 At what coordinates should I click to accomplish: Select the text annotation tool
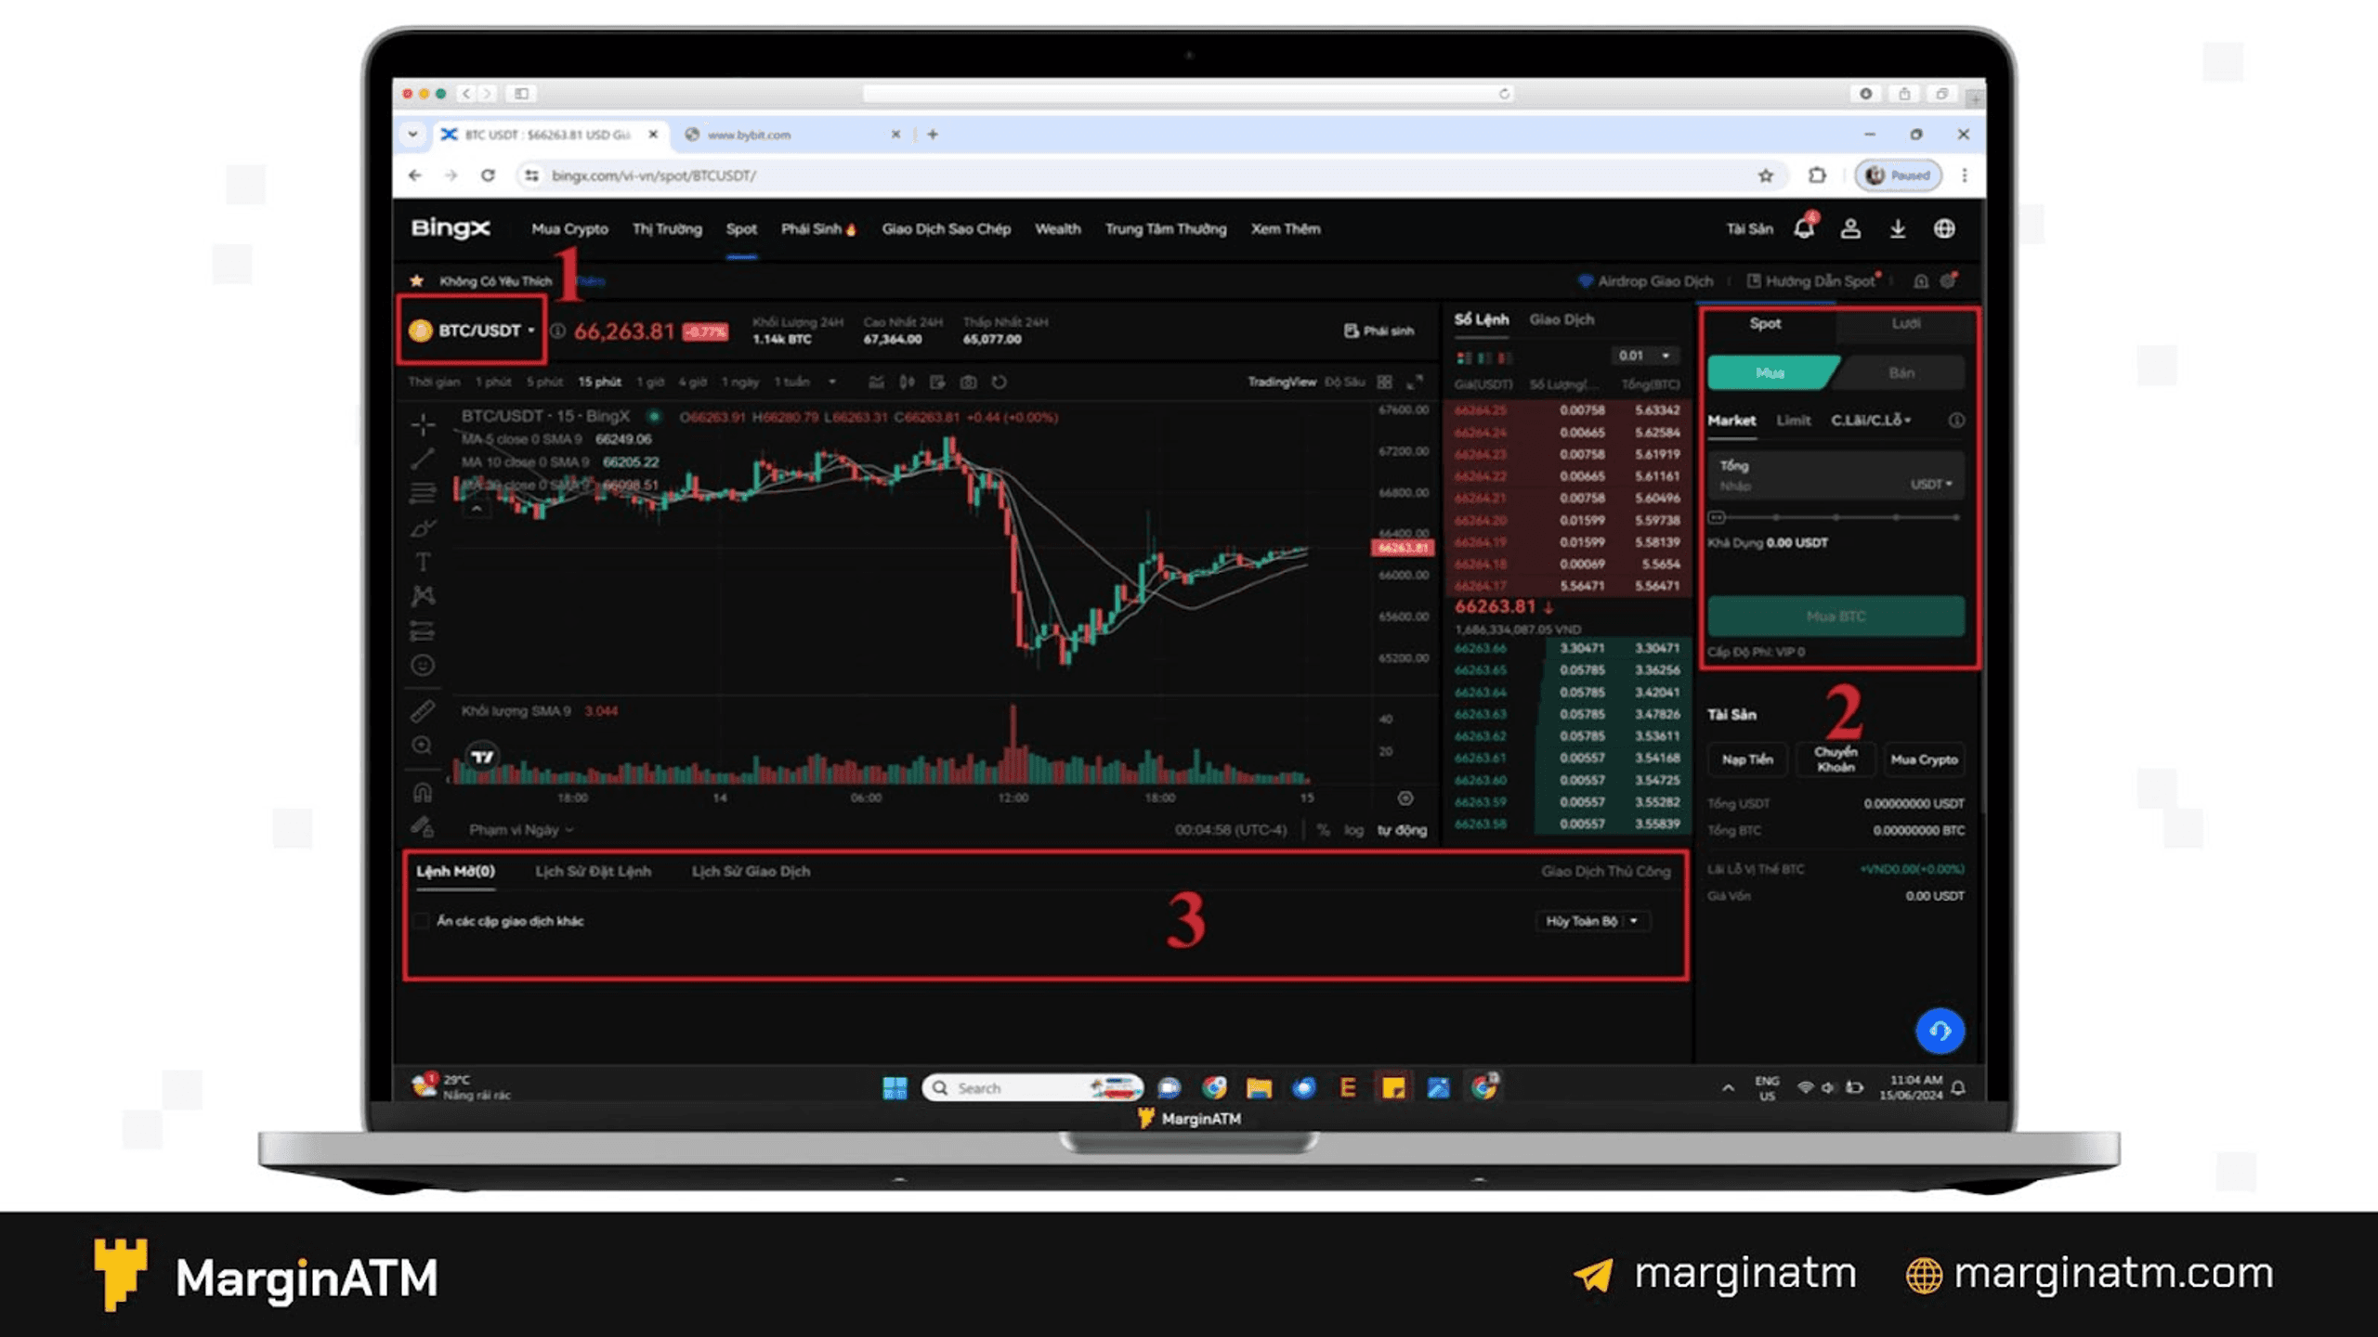[x=424, y=562]
